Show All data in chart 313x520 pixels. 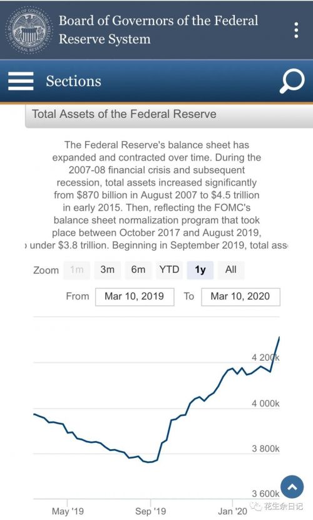tap(231, 270)
